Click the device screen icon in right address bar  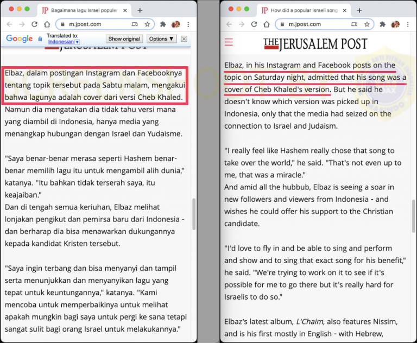click(354, 24)
